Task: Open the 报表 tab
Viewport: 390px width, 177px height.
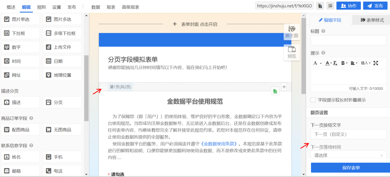Action: point(111,7)
